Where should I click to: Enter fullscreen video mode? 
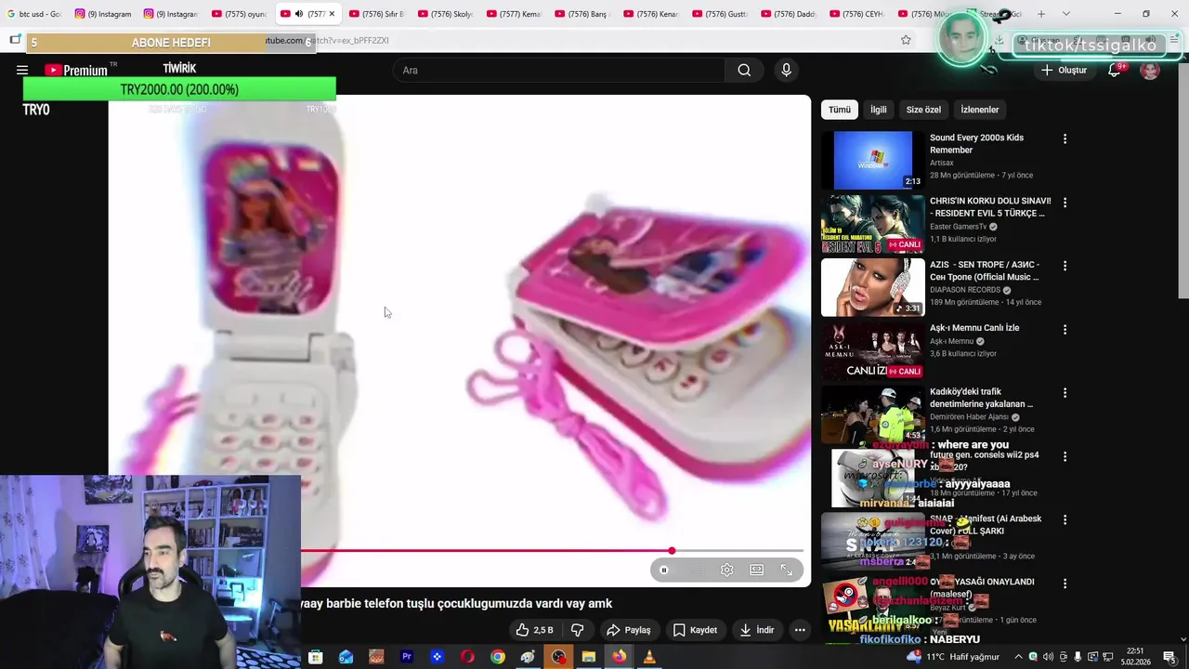point(787,570)
